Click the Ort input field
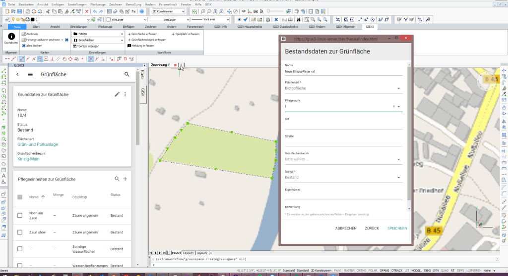Viewport: 508px width, 276px height. click(x=343, y=125)
